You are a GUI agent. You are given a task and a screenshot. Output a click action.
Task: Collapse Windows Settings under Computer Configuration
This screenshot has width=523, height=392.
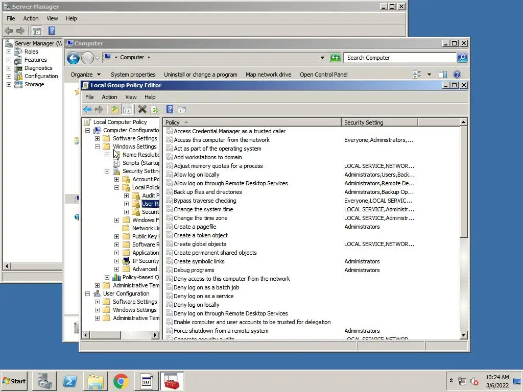(97, 146)
